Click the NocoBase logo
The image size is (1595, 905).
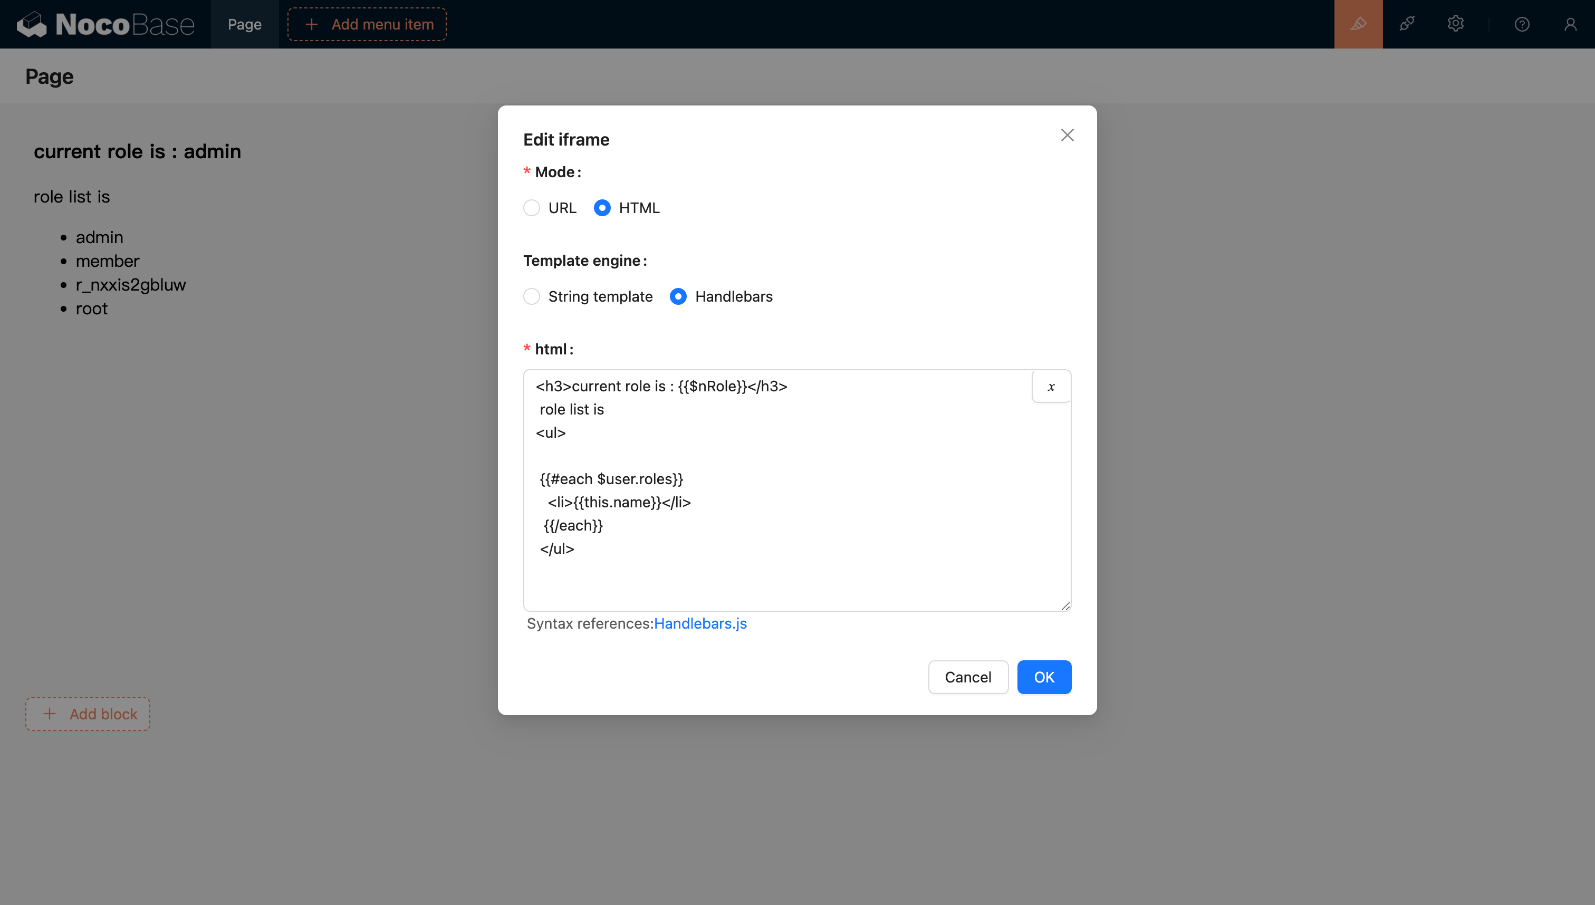coord(105,24)
